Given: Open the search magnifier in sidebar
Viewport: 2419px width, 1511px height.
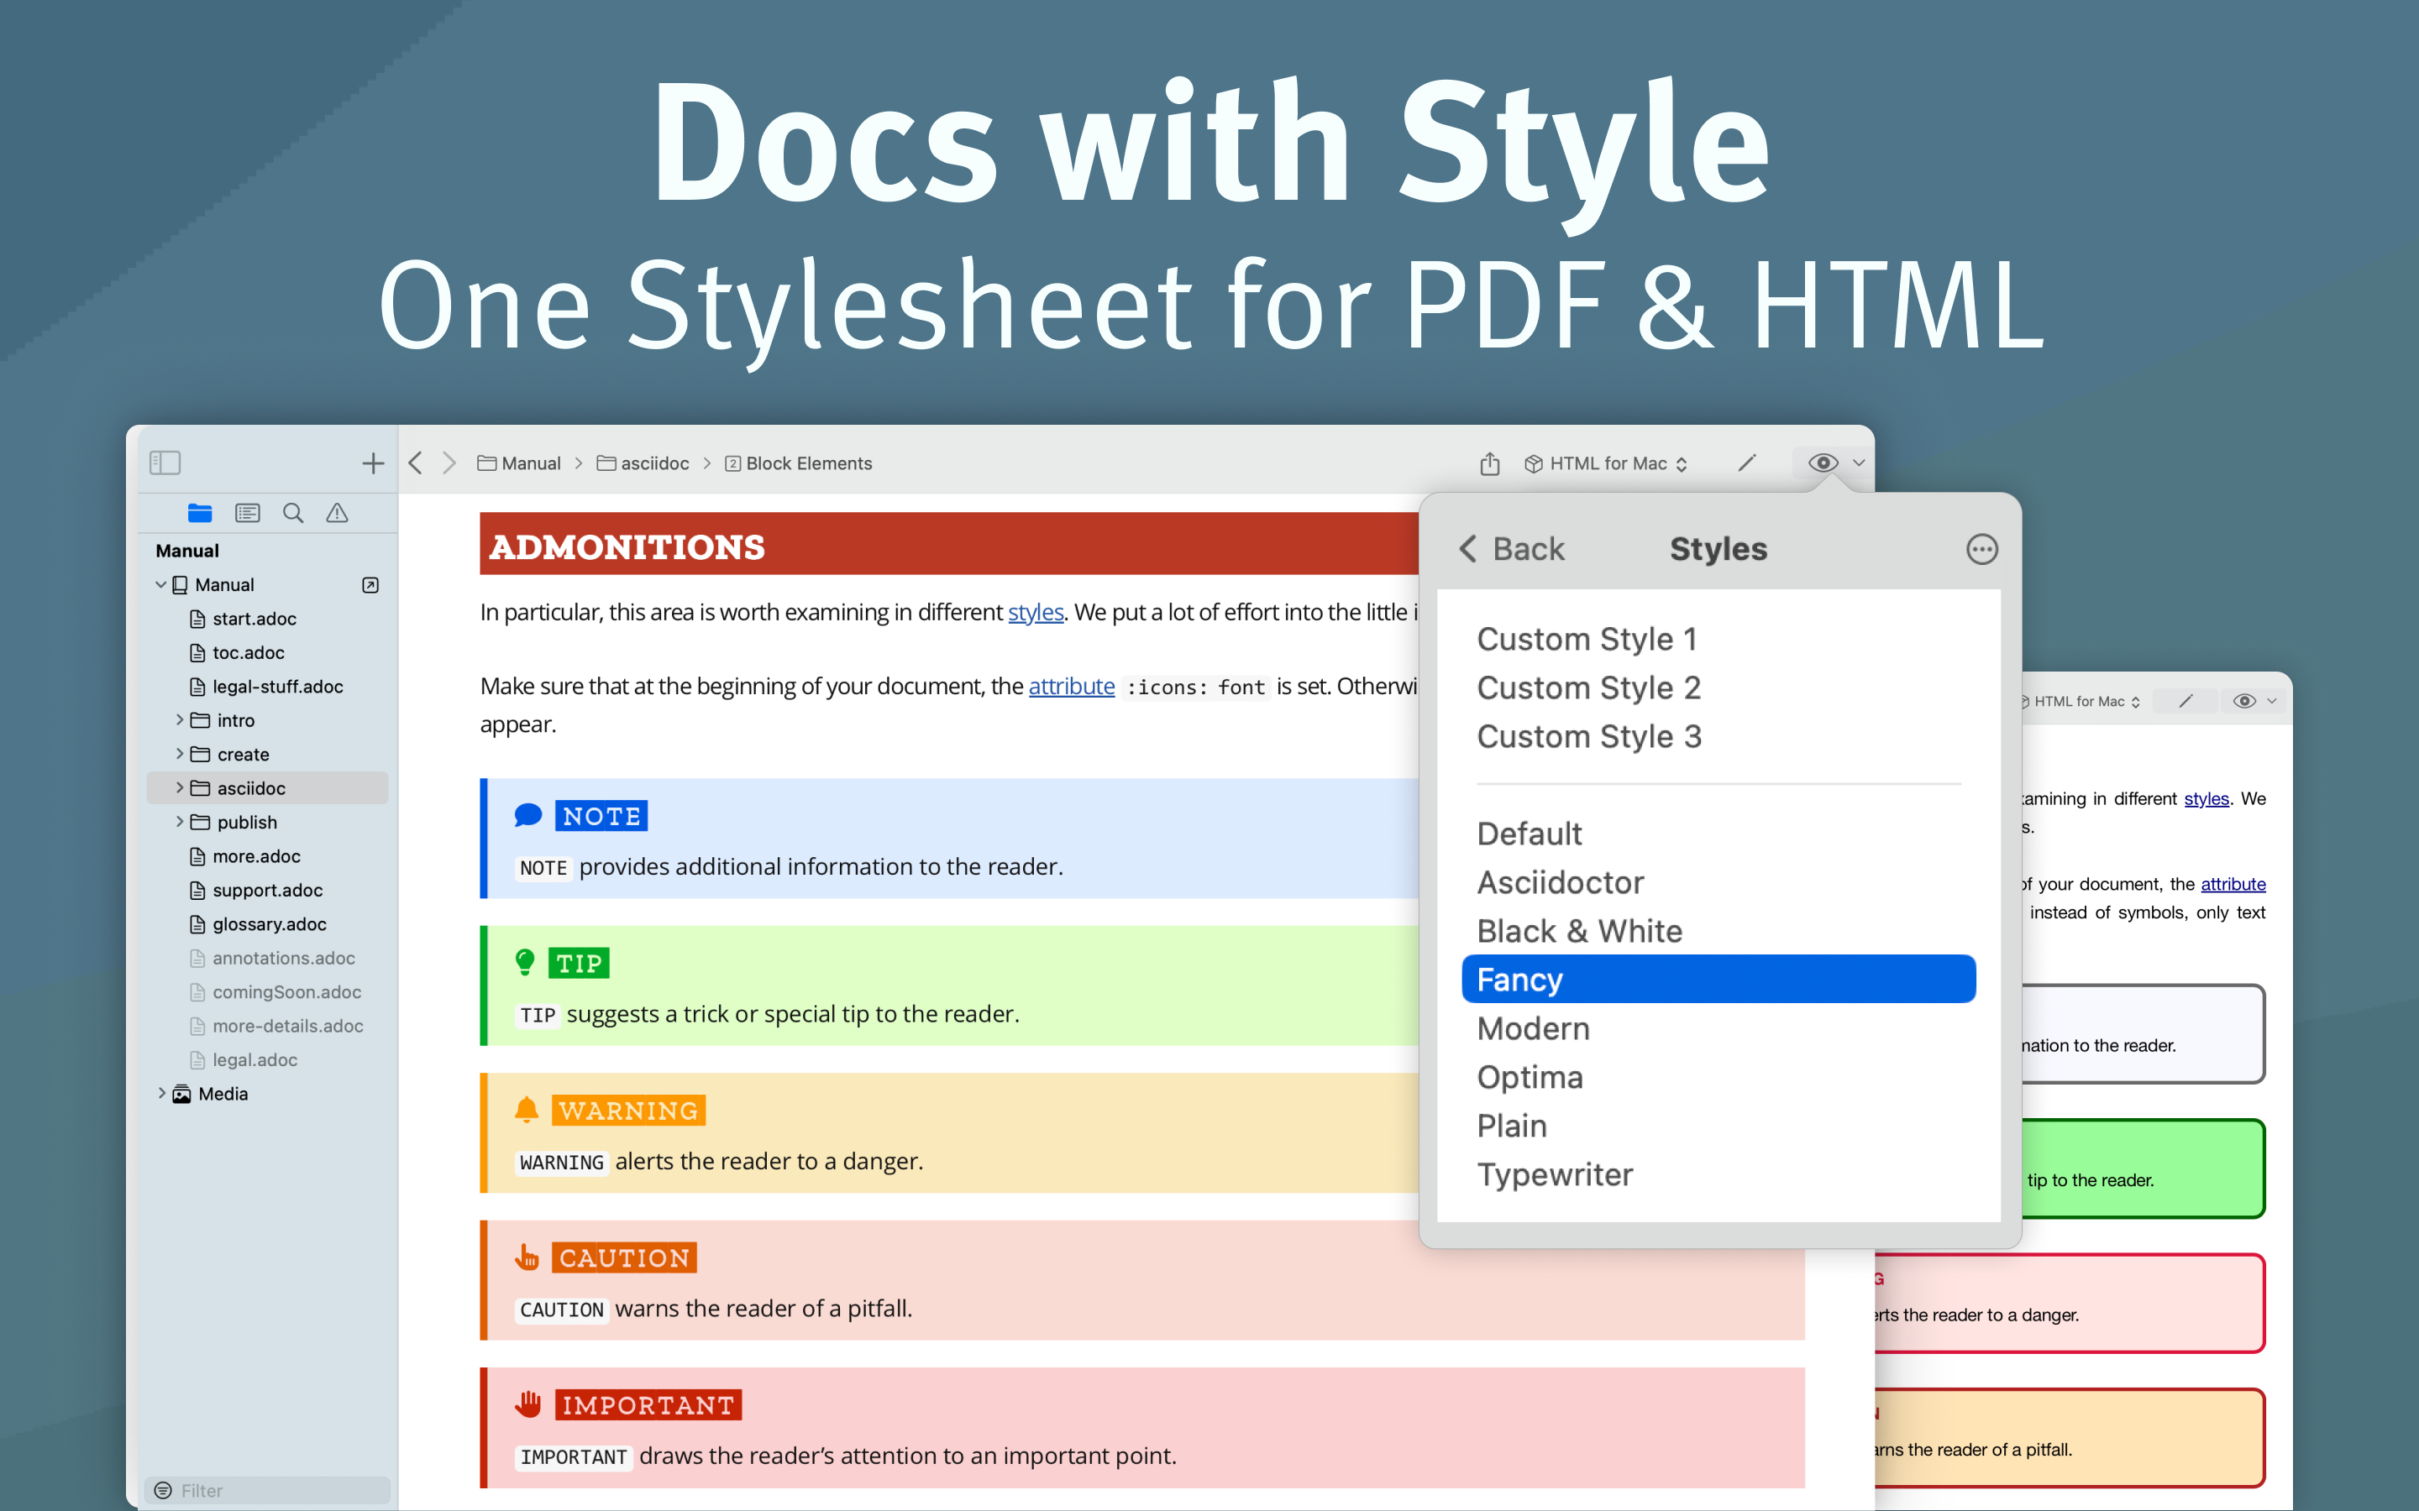Looking at the screenshot, I should tap(293, 513).
